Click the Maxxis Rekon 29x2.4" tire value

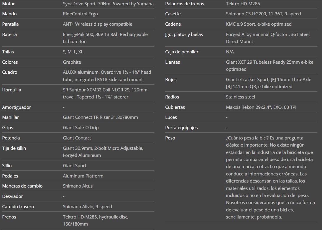[x=261, y=107]
